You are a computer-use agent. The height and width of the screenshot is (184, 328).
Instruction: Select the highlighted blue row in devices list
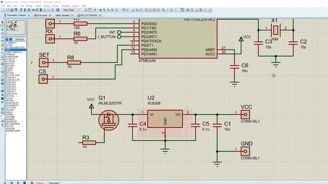pyautogui.click(x=16, y=50)
